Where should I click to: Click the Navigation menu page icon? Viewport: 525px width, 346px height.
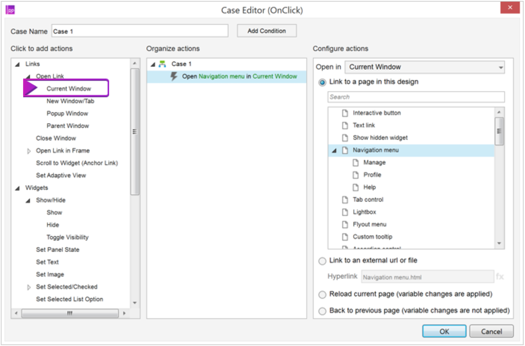point(345,150)
